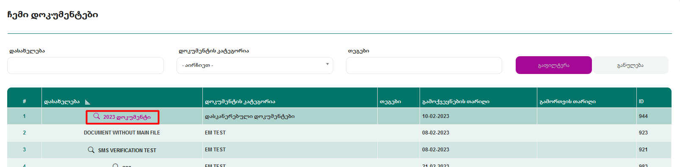Focus the თეგები tags input field
The height and width of the screenshot is (167, 680).
(x=424, y=66)
